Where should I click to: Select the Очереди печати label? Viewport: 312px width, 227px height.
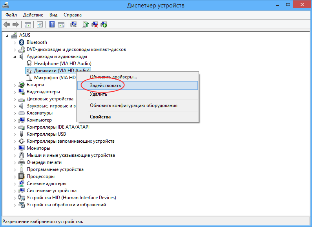click(44, 162)
